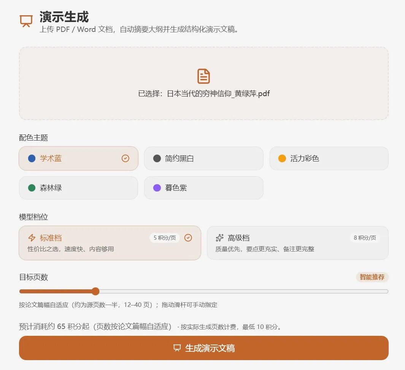Switch to the 暮色紫 color theme
405x370 pixels.
tap(204, 188)
